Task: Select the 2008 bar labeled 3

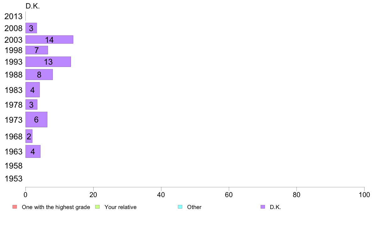Action: [31, 28]
